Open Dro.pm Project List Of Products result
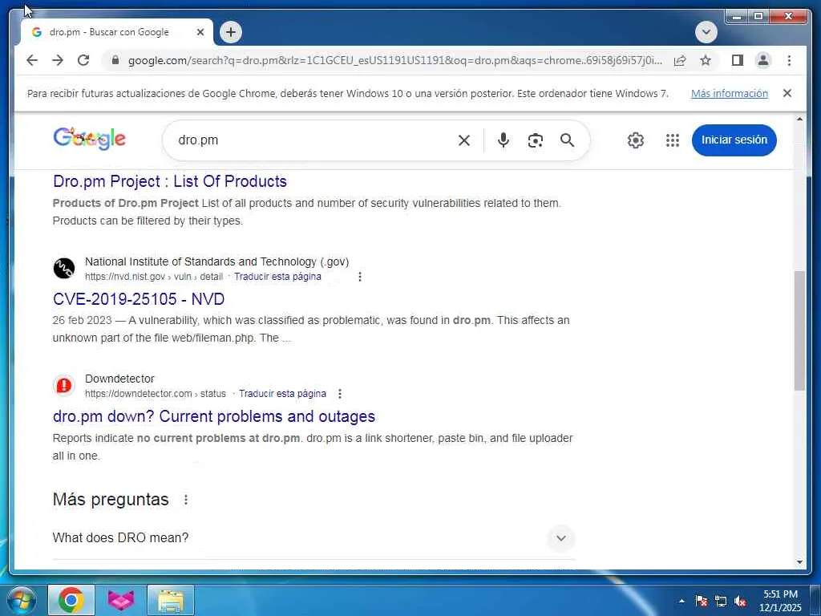This screenshot has width=821, height=616. pos(170,181)
